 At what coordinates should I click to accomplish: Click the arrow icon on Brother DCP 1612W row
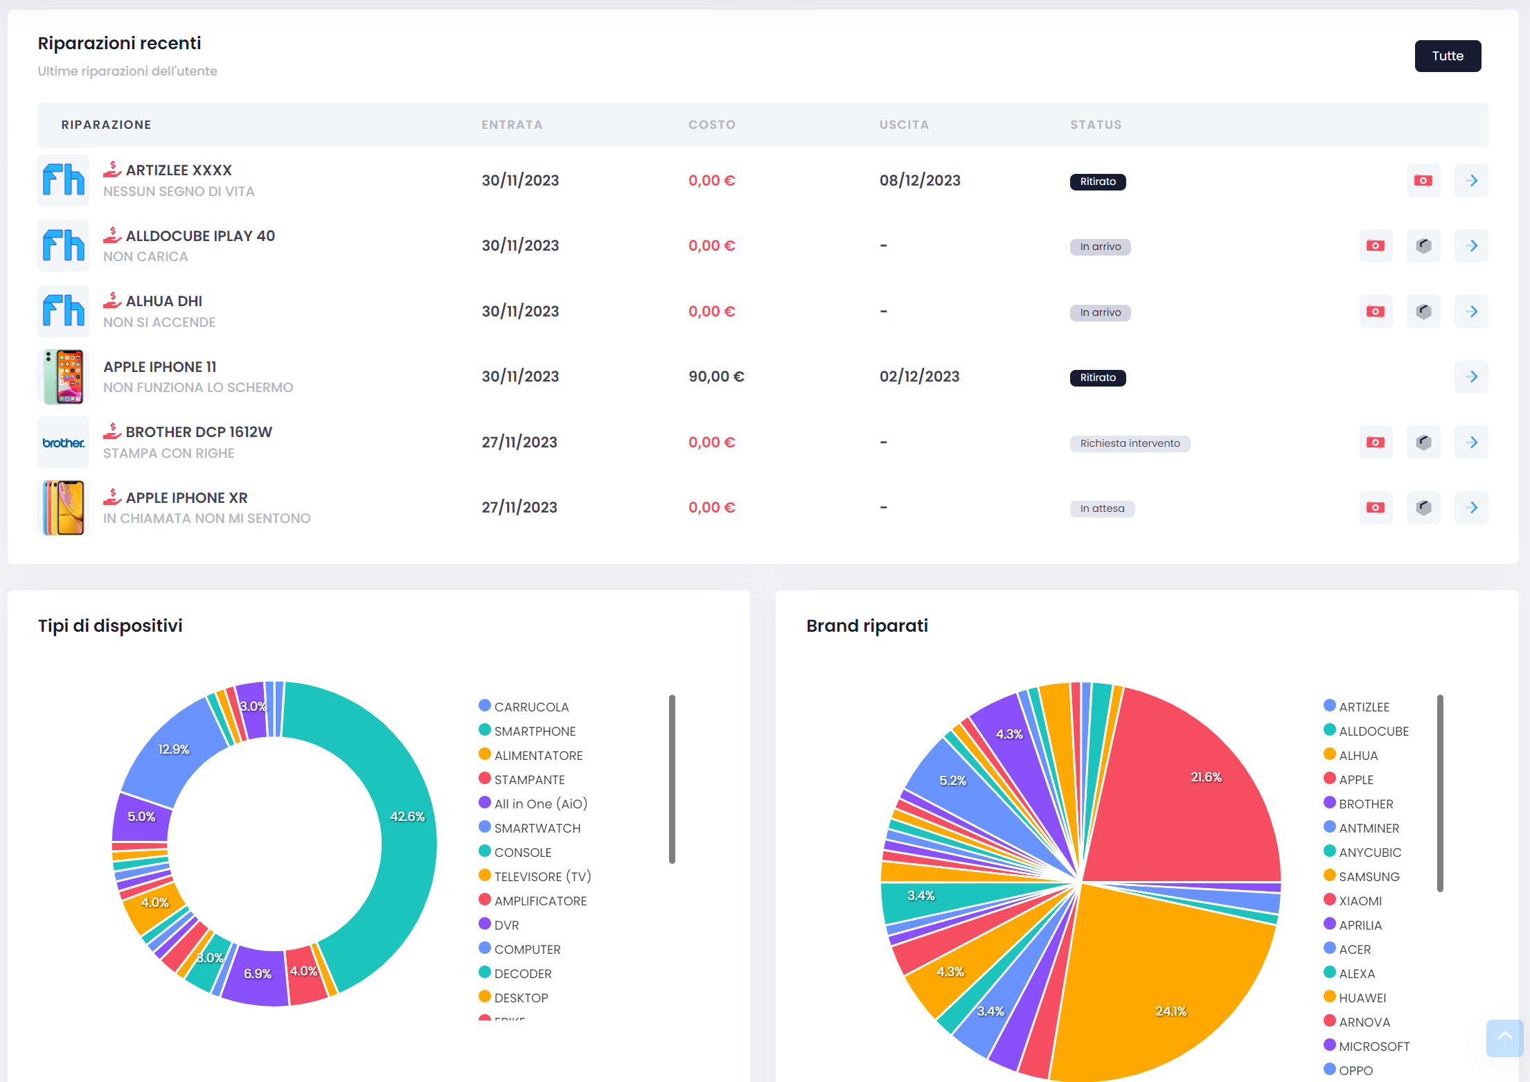point(1471,443)
